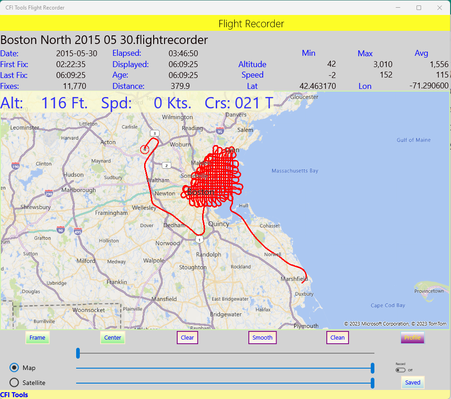This screenshot has height=399, width=451.
Task: Click the Max altitude '3,010'
Action: [x=383, y=64]
